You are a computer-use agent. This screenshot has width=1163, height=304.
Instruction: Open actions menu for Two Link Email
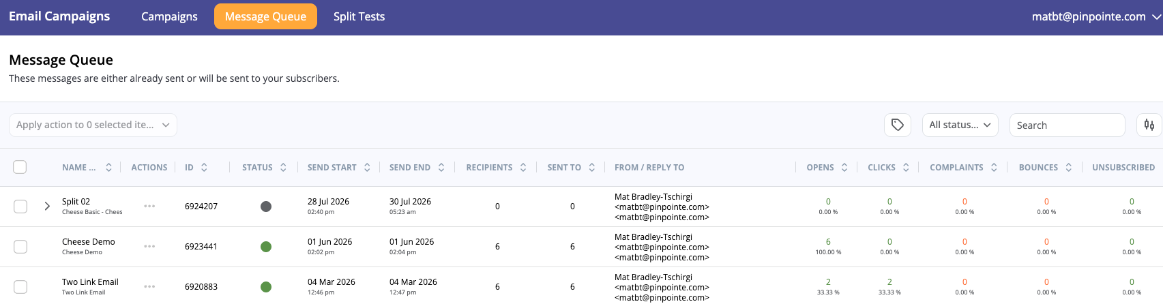tap(149, 286)
